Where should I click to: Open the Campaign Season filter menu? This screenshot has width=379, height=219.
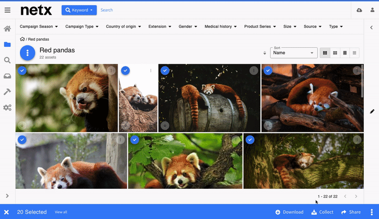(x=39, y=26)
